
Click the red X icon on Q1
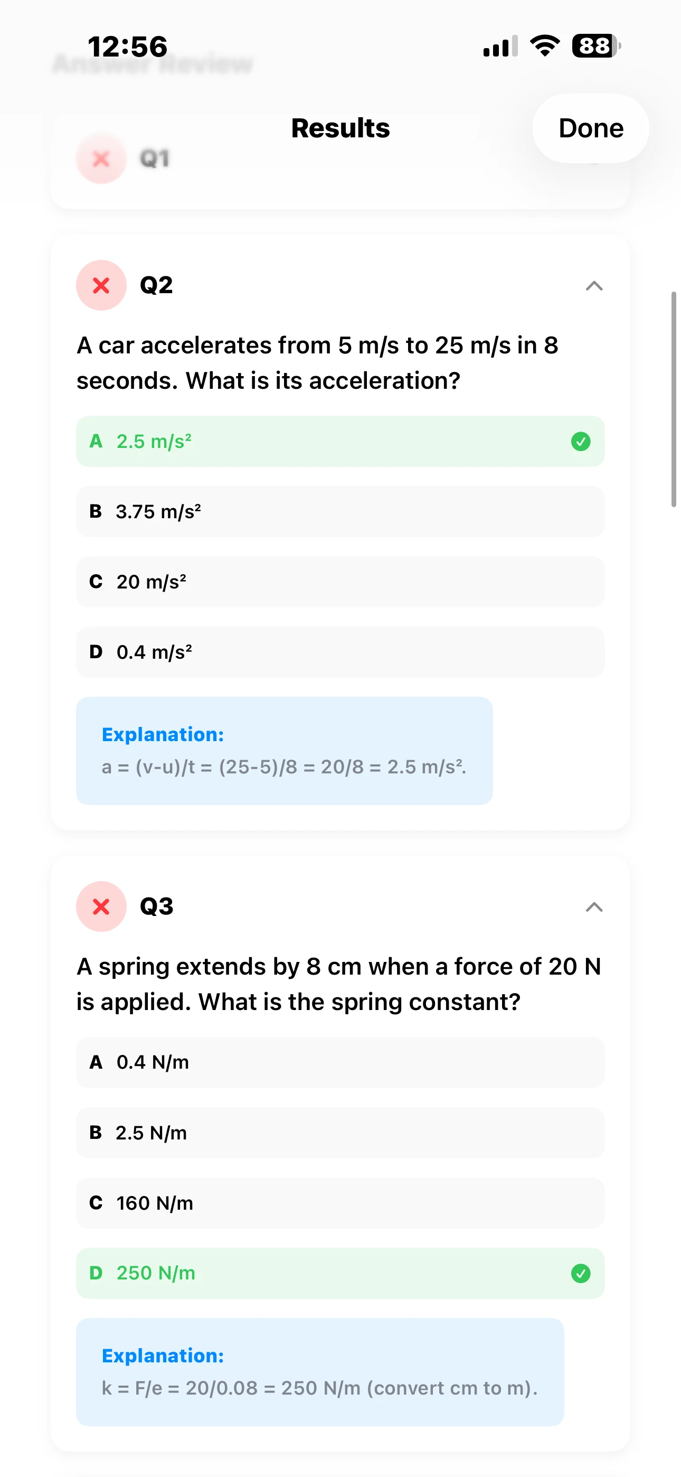[x=101, y=159]
